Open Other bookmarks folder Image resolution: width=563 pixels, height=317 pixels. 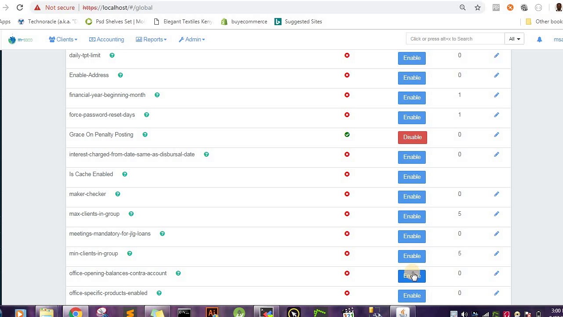[544, 22]
